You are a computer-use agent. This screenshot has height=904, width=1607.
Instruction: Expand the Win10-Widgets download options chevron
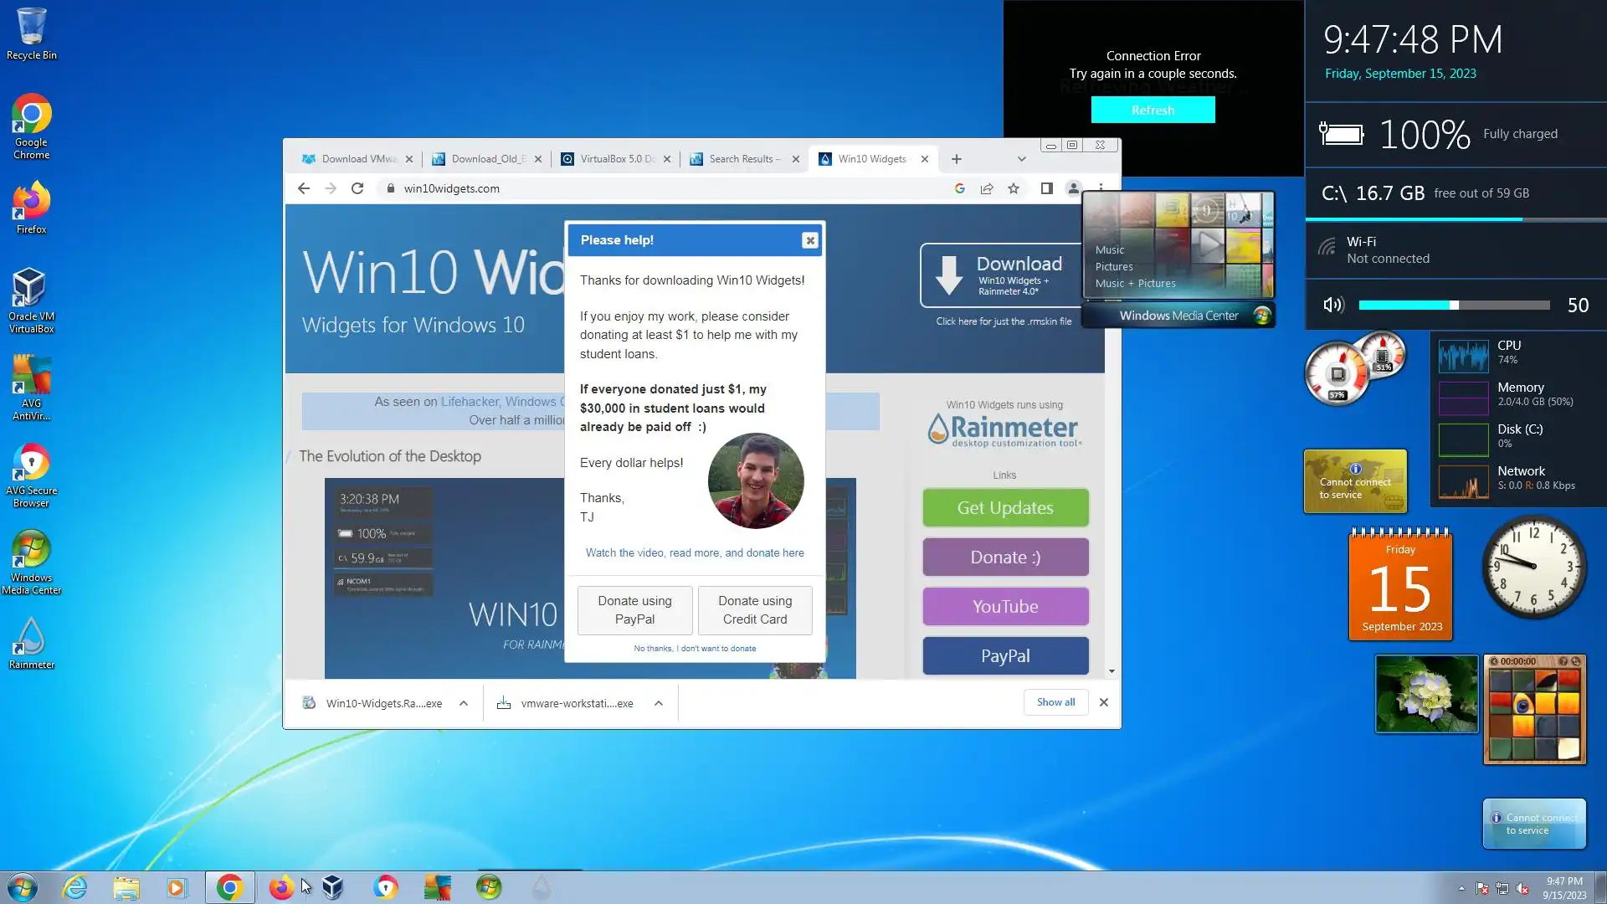click(464, 703)
